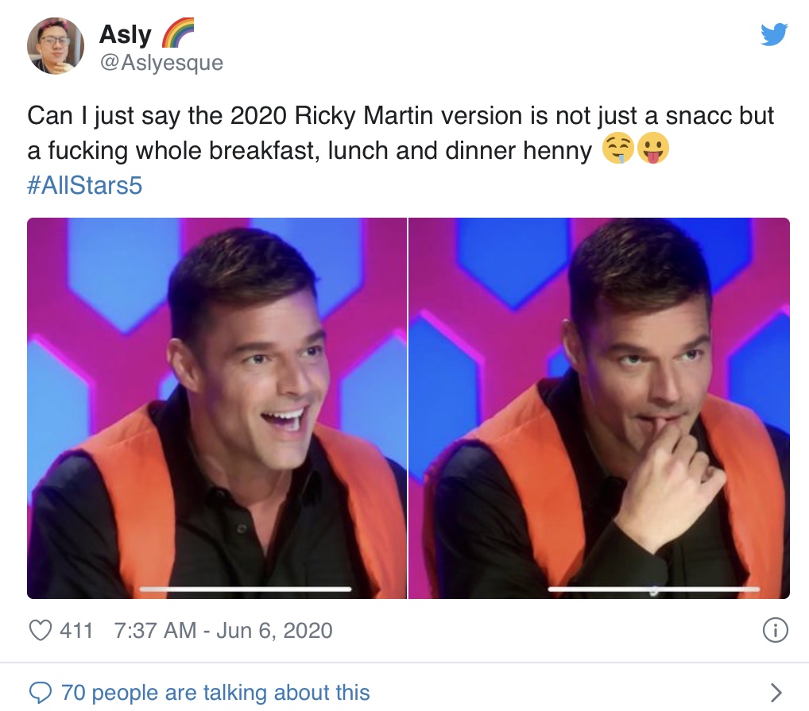Open the tweet info icon

pyautogui.click(x=775, y=629)
